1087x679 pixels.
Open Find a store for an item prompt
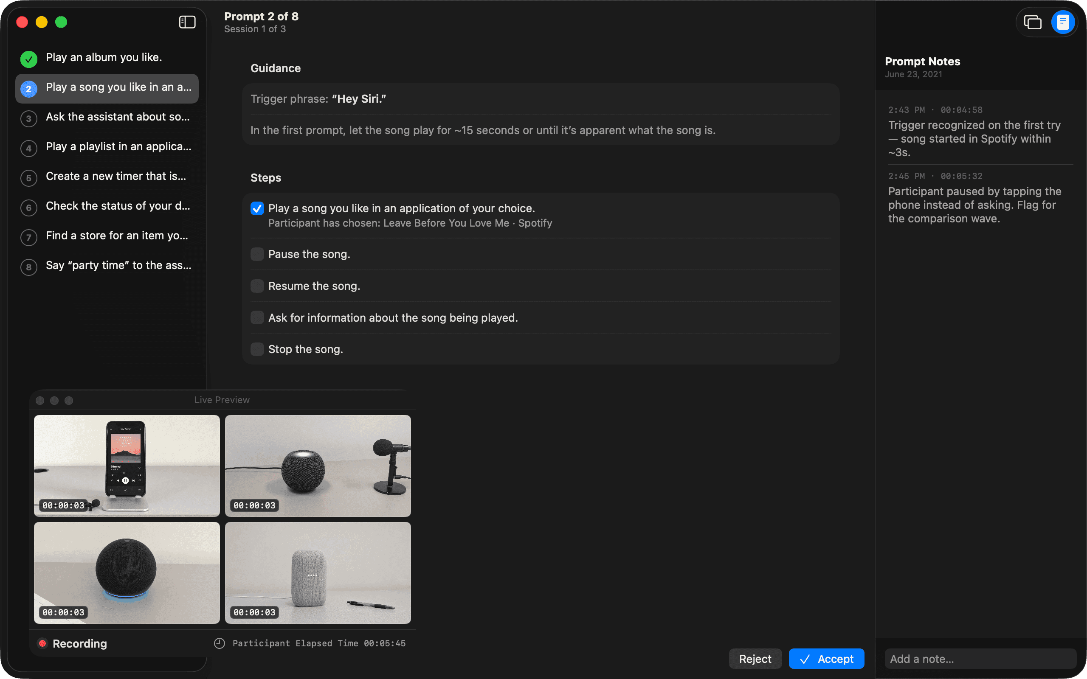[107, 236]
